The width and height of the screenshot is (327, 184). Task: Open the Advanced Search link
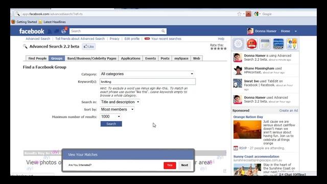click(38, 39)
